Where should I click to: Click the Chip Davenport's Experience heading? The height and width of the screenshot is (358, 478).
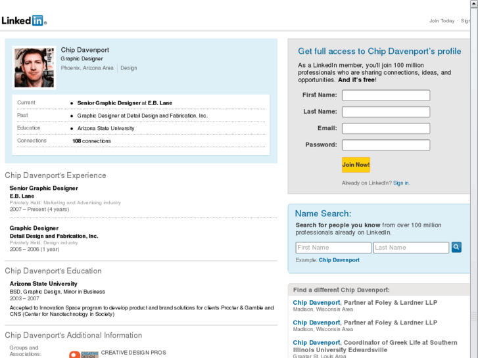coord(55,175)
